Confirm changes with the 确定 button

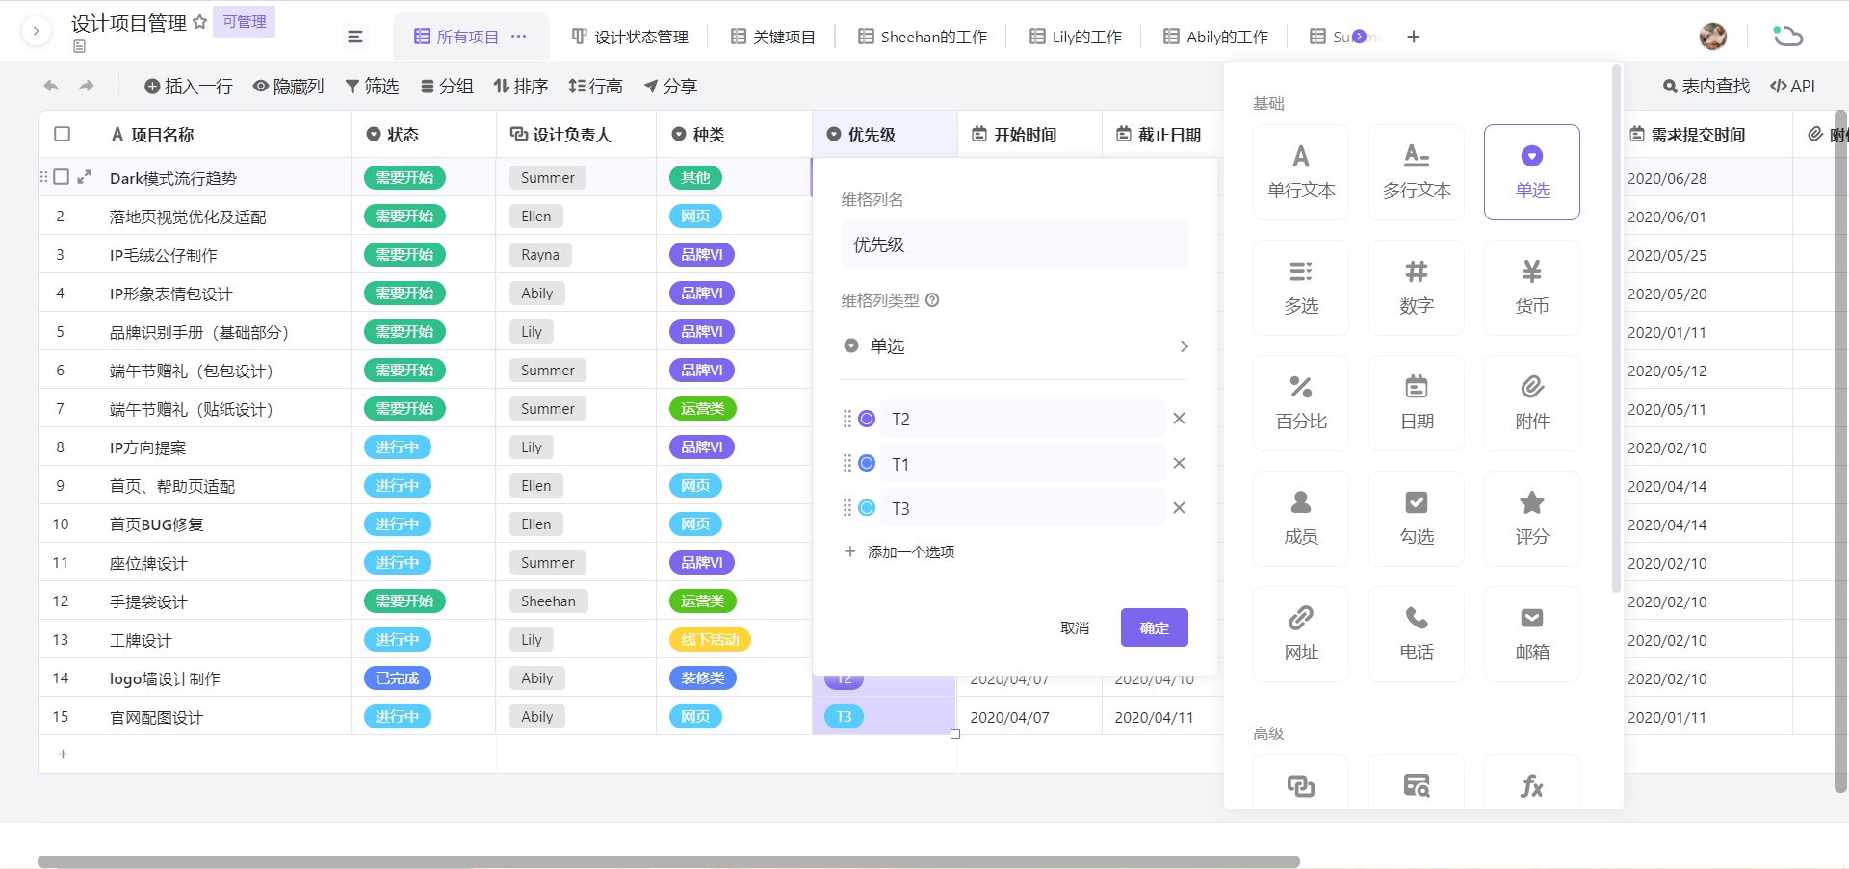1154,627
